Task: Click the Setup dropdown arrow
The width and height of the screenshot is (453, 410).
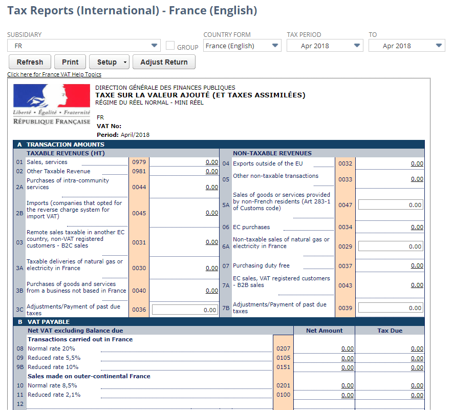Action: click(x=125, y=63)
